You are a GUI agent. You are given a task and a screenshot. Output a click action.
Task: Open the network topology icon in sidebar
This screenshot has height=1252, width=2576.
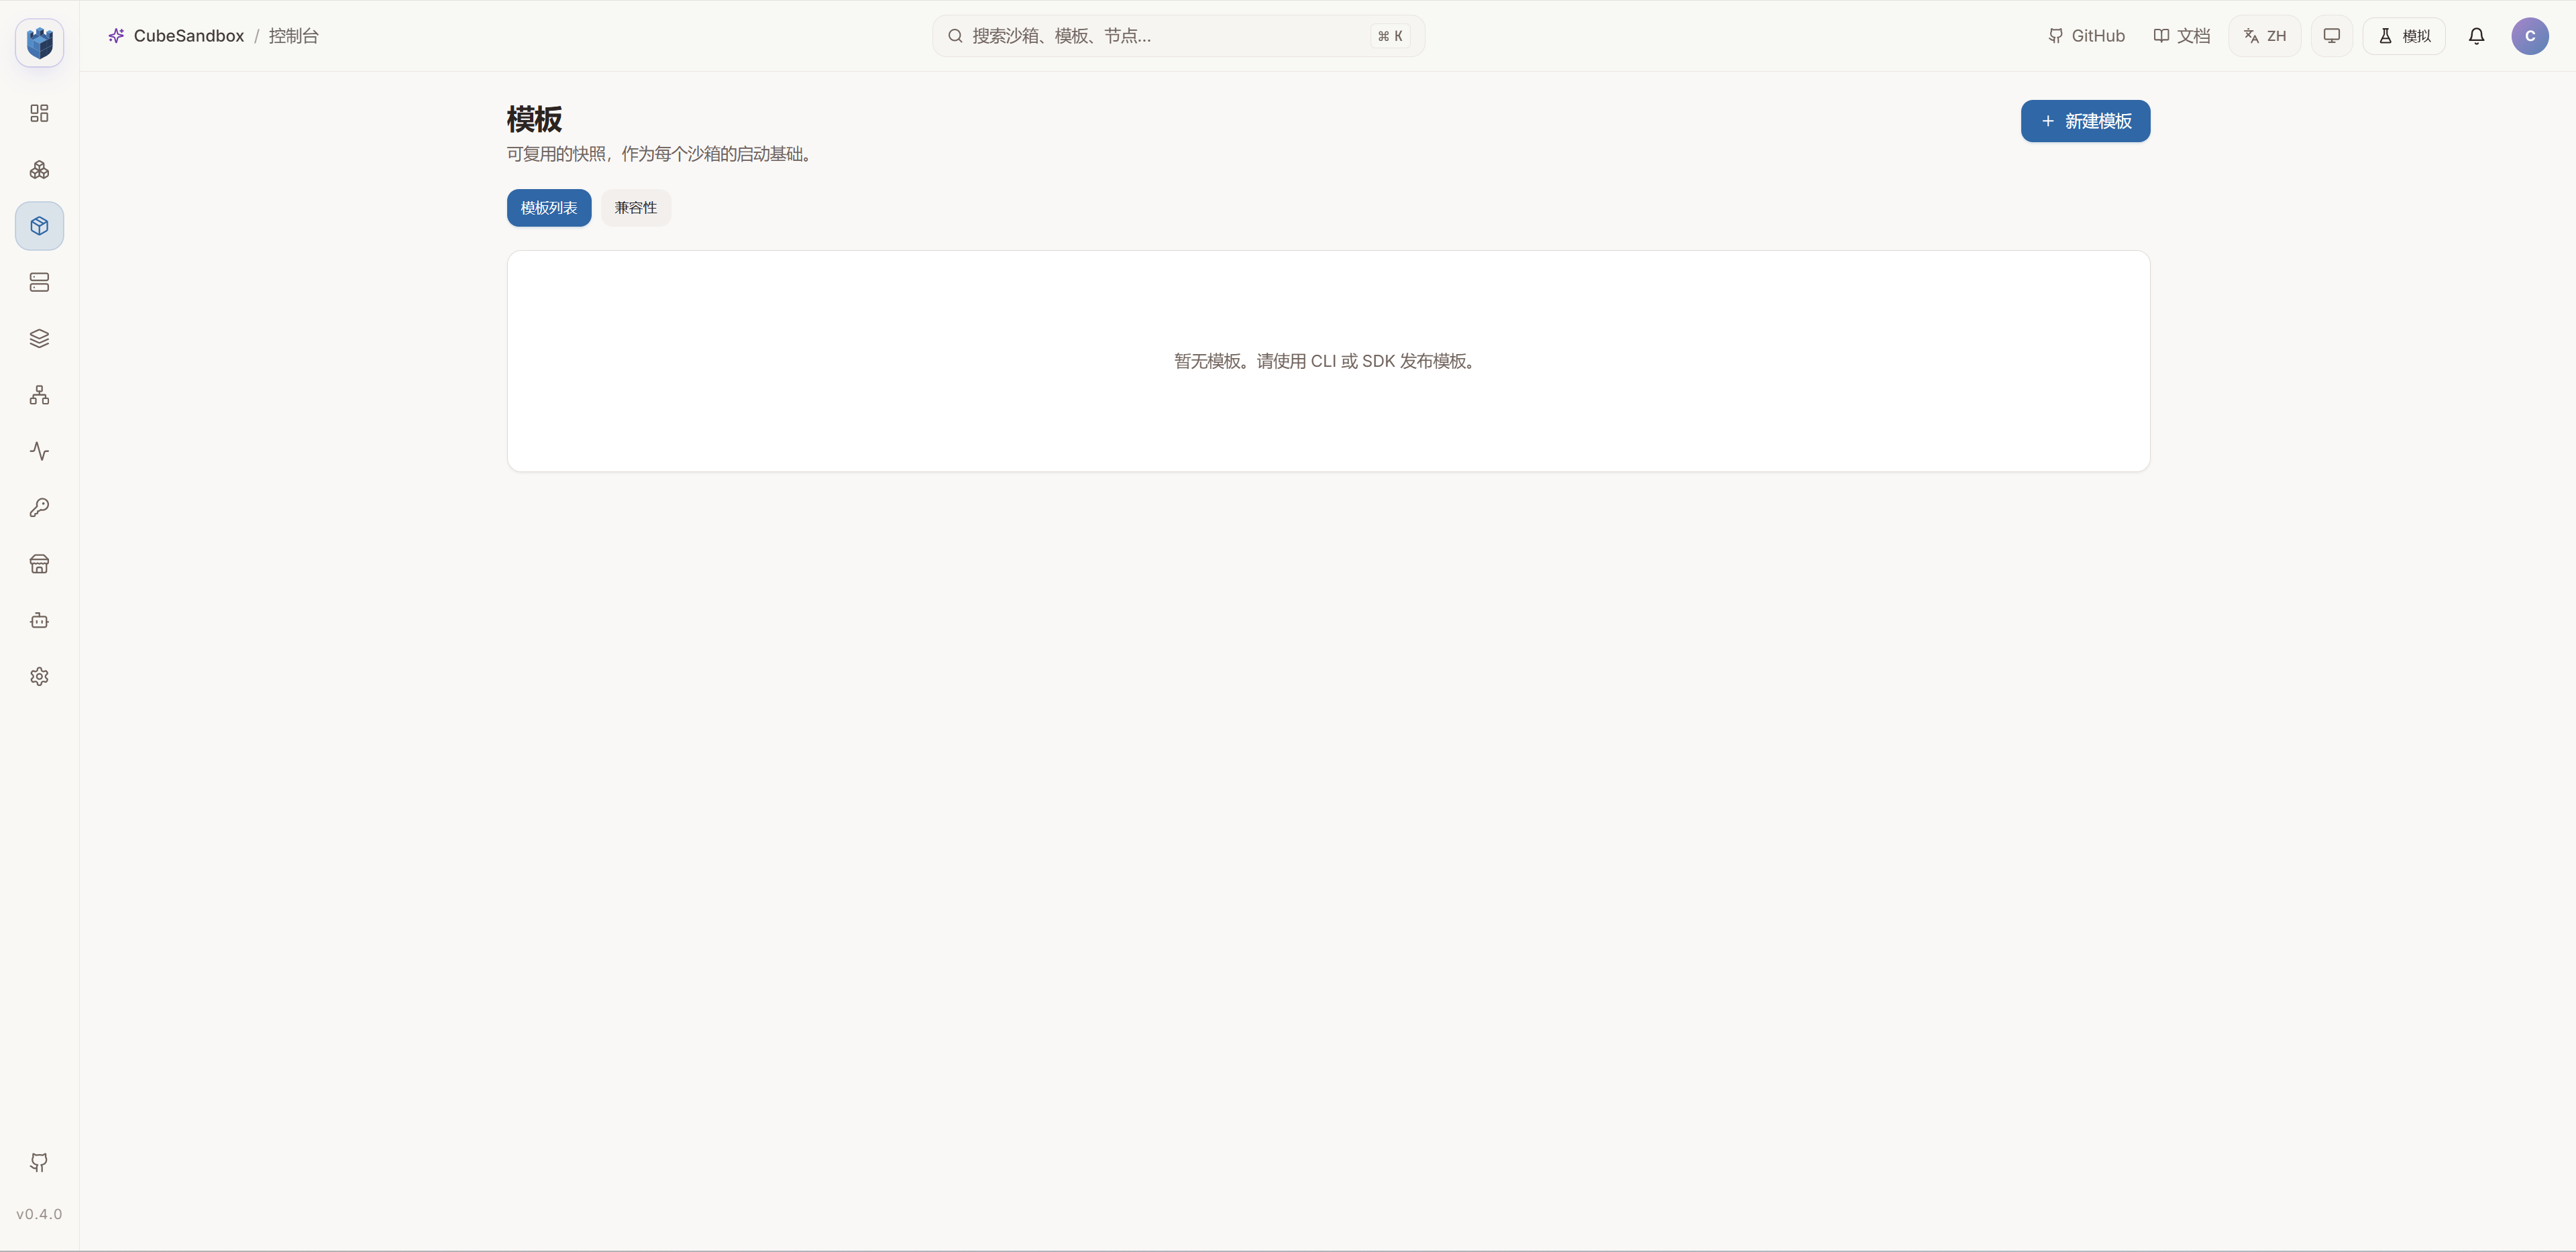[x=39, y=395]
